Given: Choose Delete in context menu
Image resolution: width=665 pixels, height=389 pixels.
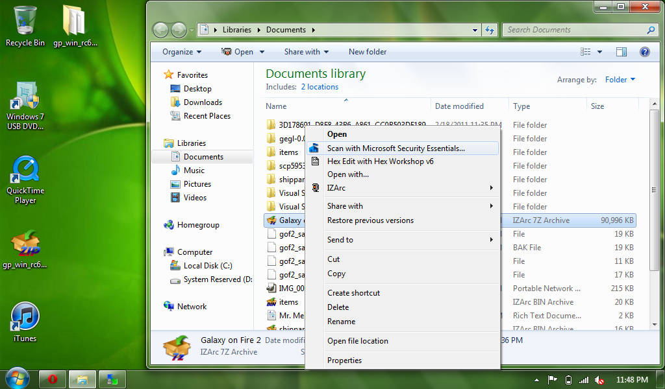Looking at the screenshot, I should pos(402,307).
